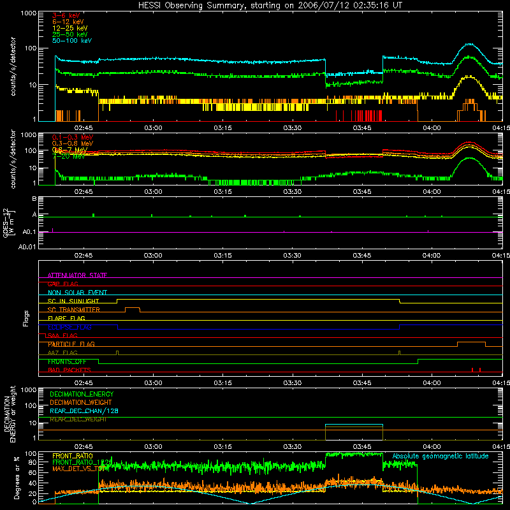The width and height of the screenshot is (510, 510).
Task: Click the cyan REAR_DEC_CHAN box near 03:45
Action: click(354, 425)
